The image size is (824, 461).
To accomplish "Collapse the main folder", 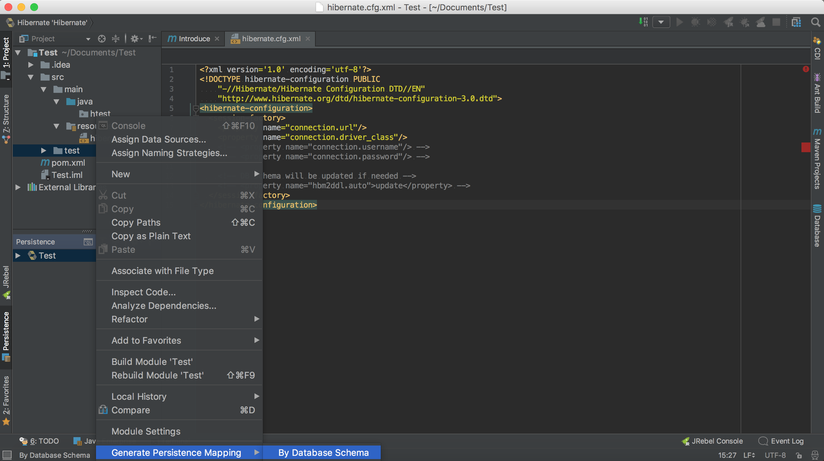I will [x=44, y=89].
